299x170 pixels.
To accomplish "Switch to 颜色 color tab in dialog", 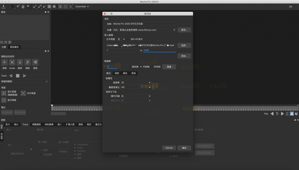I will point(125,73).
